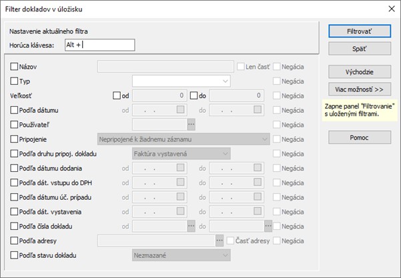Image resolution: width=401 pixels, height=278 pixels.
Task: Open address lookup ellipsis for Podľa adresy
Action: pyautogui.click(x=220, y=241)
